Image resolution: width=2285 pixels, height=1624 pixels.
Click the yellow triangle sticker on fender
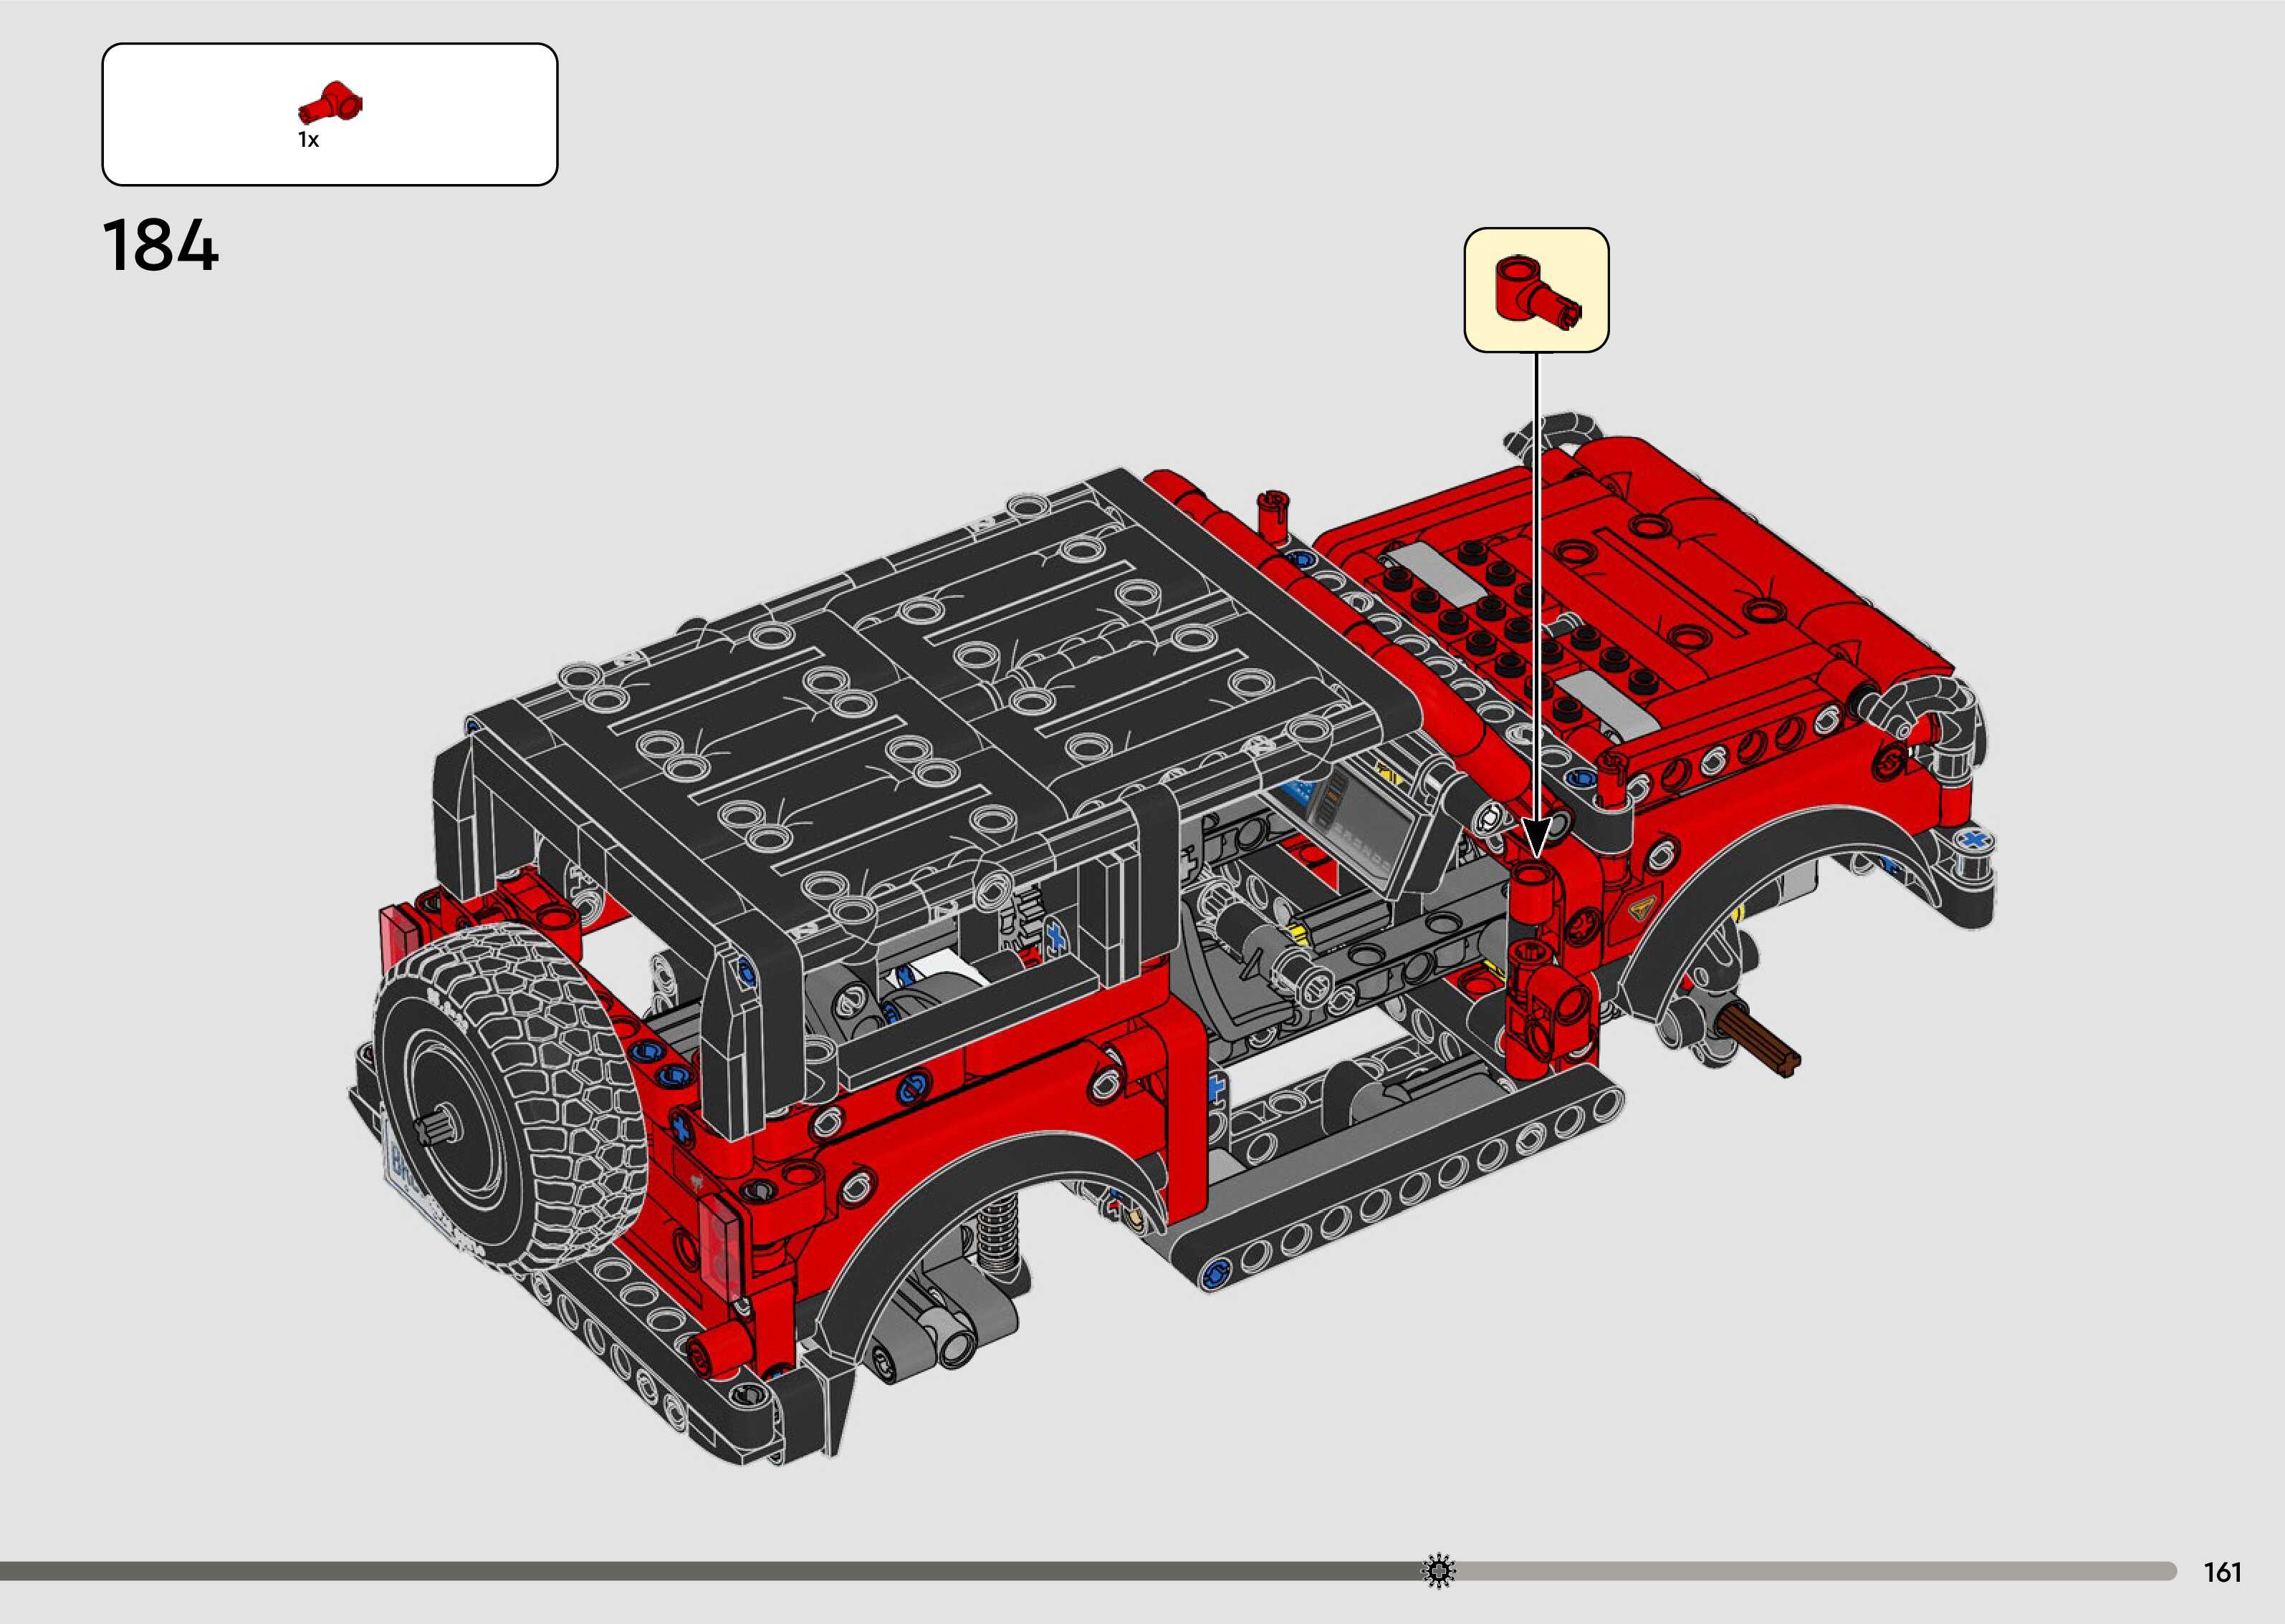1641,908
